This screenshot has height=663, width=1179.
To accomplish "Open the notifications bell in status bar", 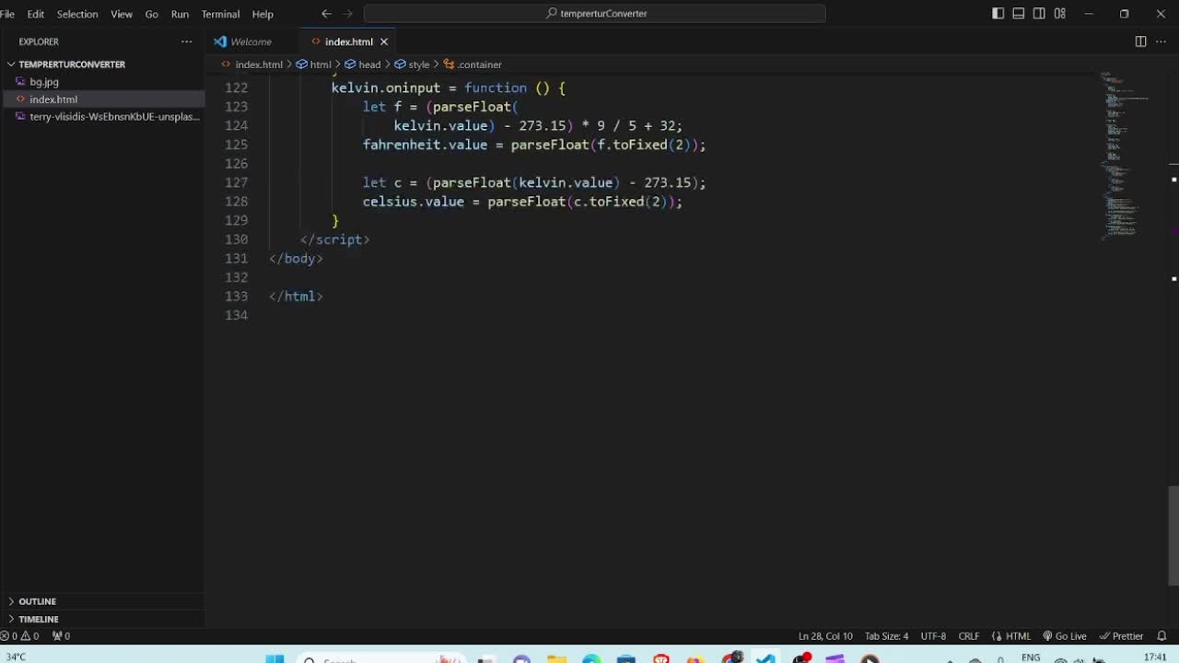I will point(1161,636).
